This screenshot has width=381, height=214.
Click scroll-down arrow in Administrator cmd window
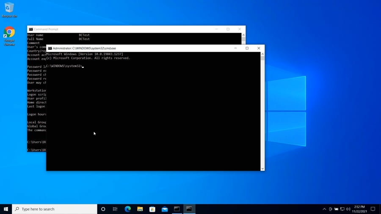pos(262,169)
